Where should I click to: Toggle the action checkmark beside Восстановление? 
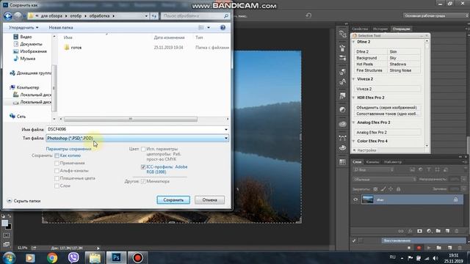354,241
